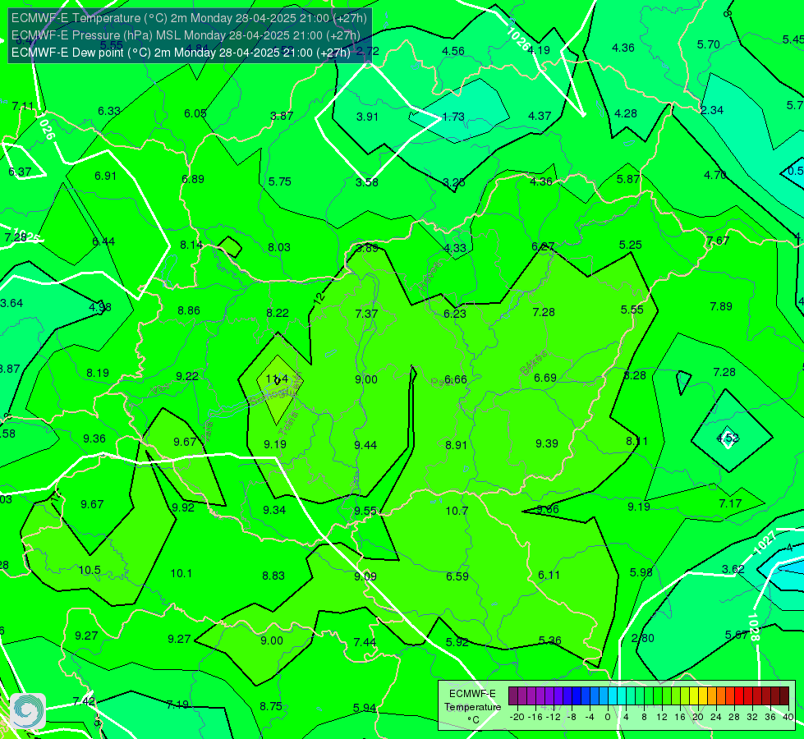The image size is (804, 739).
Task: Click the map value '8.86'
Action: 189,310
